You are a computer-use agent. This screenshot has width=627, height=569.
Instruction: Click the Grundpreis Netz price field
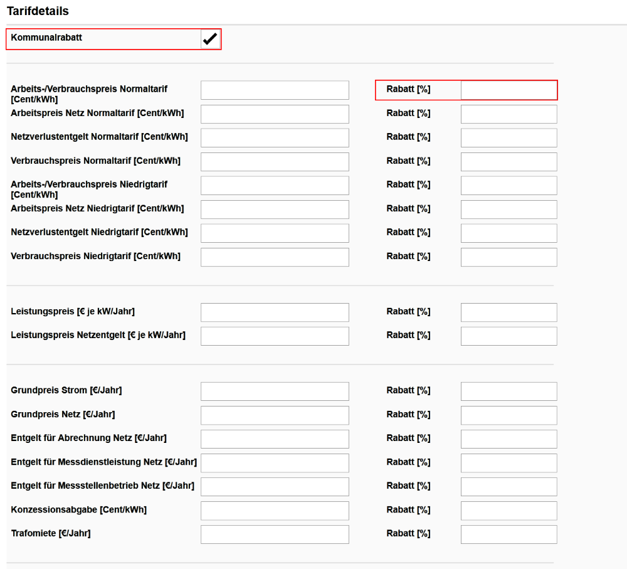coord(275,415)
